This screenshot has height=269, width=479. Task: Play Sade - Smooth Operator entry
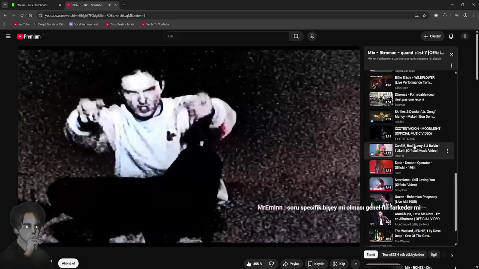pos(408,167)
